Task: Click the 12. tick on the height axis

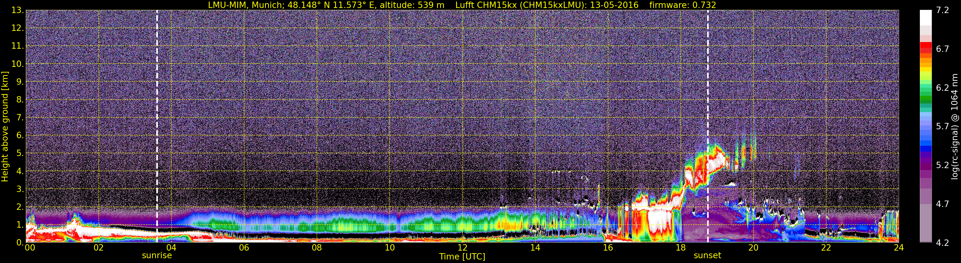Action: click(17, 28)
